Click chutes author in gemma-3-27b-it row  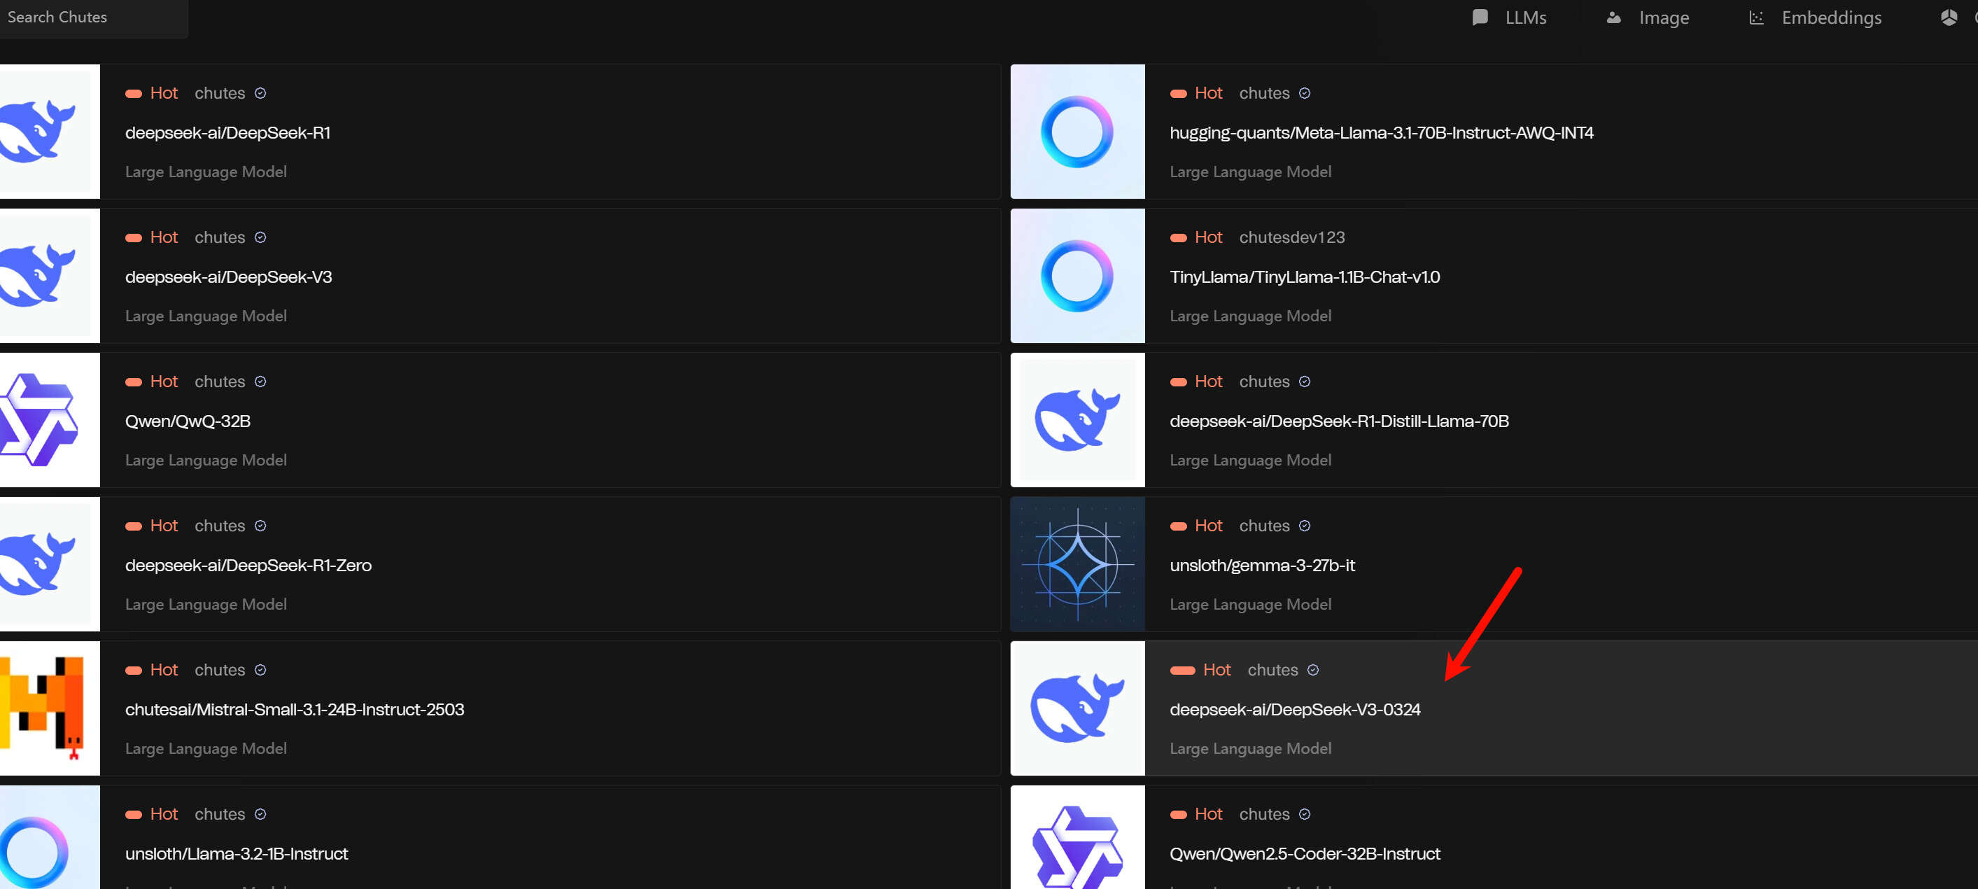(x=1264, y=526)
